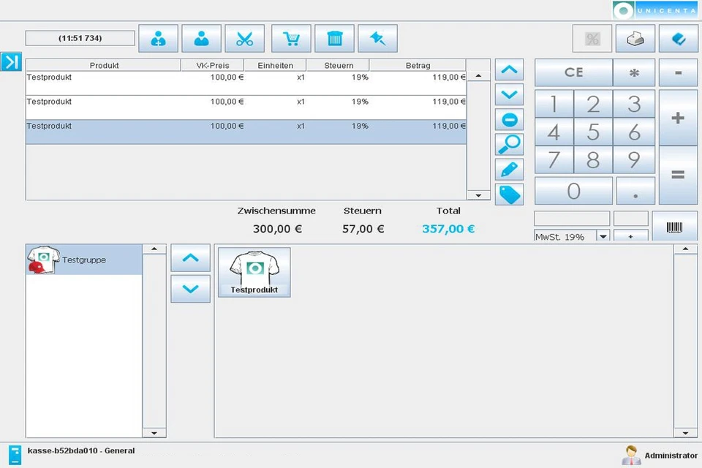This screenshot has height=468, width=702.
Task: Collapse the side menu with the arrow-bar toggle
Action: point(11,62)
